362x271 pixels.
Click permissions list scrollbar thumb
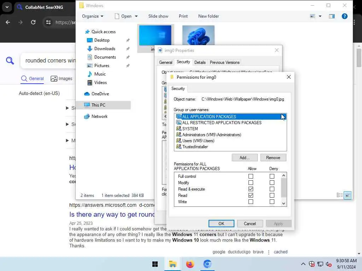[284, 188]
